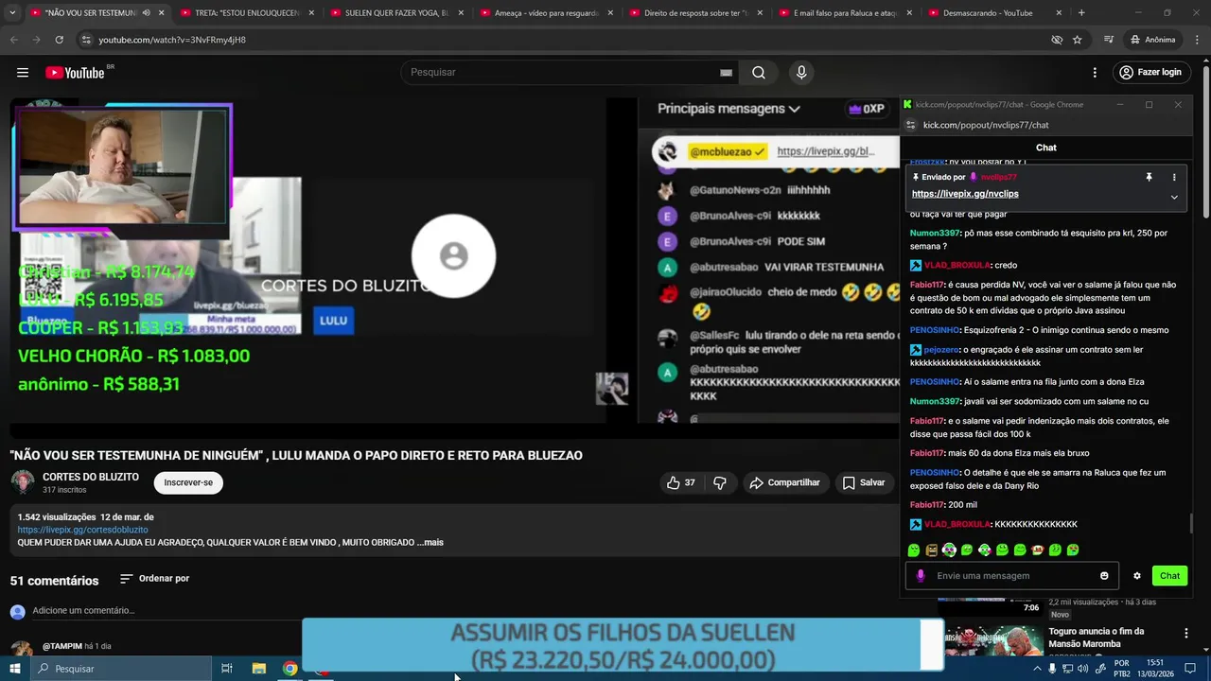Screen dimensions: 1211x681
Task: Open a new Chrome tab with plus button
Action: 1081,13
